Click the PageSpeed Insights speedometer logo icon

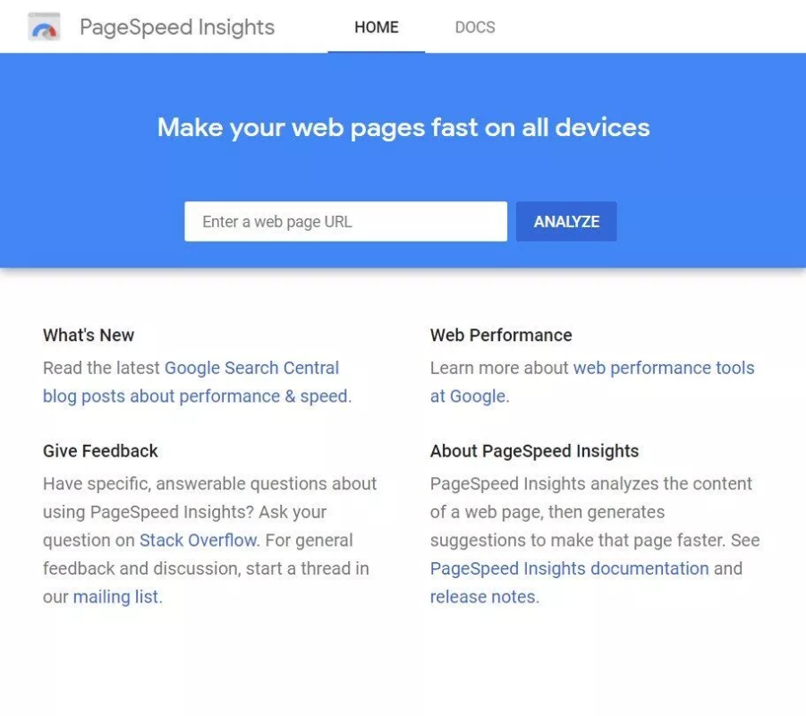pos(44,27)
